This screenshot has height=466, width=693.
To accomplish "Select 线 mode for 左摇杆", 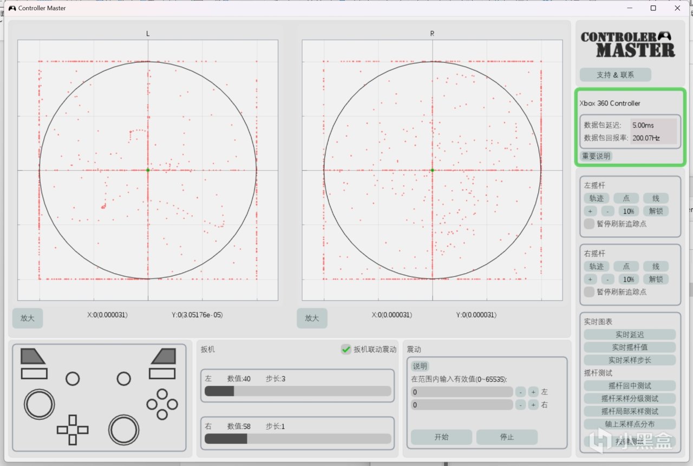I will click(x=656, y=198).
